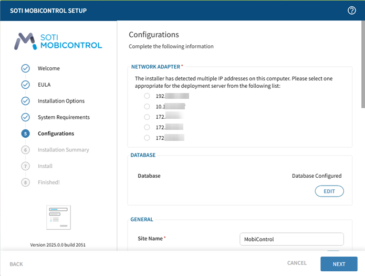Screen dimensions: 365x276
Task: Select the 10 IP address radio button
Action: point(147,107)
